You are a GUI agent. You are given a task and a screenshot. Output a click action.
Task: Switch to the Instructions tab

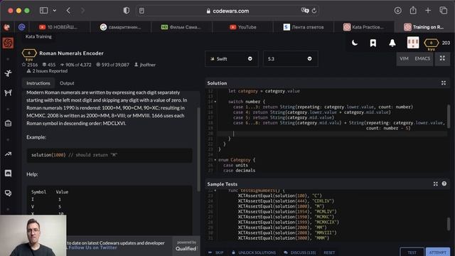pyautogui.click(x=38, y=83)
